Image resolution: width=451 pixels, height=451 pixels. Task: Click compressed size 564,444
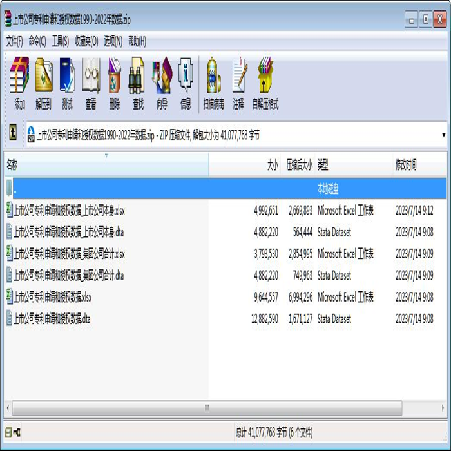pyautogui.click(x=303, y=232)
